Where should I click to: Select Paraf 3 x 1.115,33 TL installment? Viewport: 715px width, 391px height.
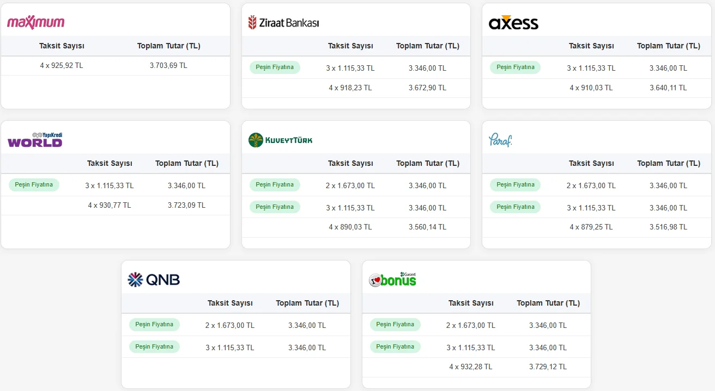click(591, 208)
